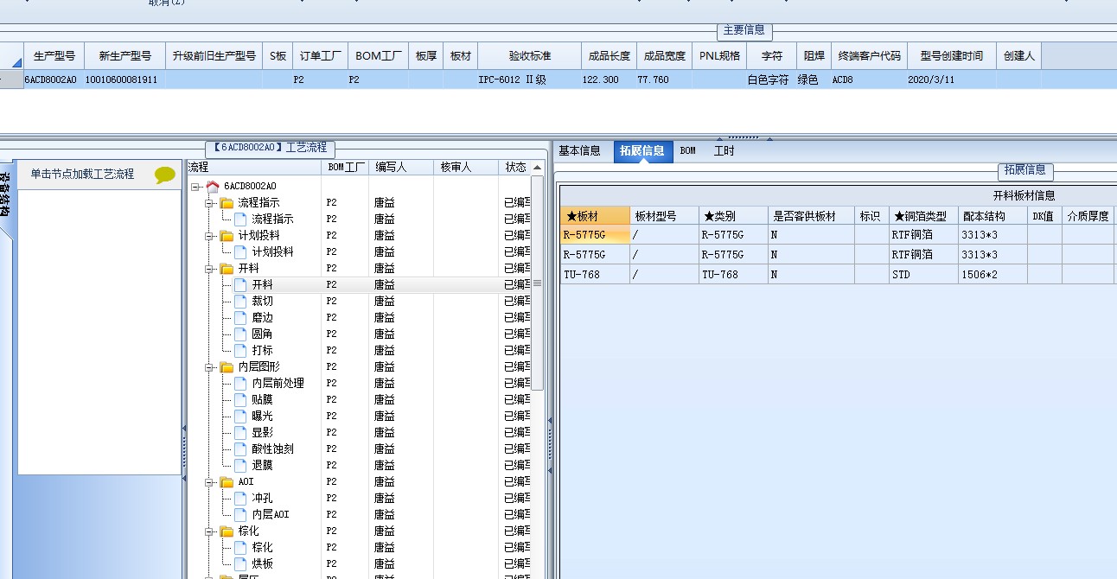
Task: Select the 计划投料 child document node
Action: pyautogui.click(x=272, y=251)
